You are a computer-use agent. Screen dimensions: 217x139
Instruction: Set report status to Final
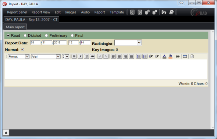pyautogui.click(x=72, y=36)
